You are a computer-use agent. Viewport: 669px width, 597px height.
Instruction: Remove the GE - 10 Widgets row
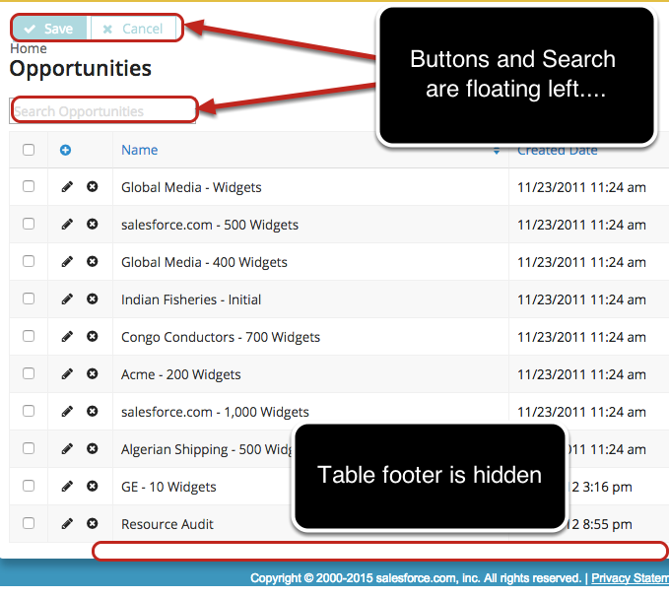[92, 487]
